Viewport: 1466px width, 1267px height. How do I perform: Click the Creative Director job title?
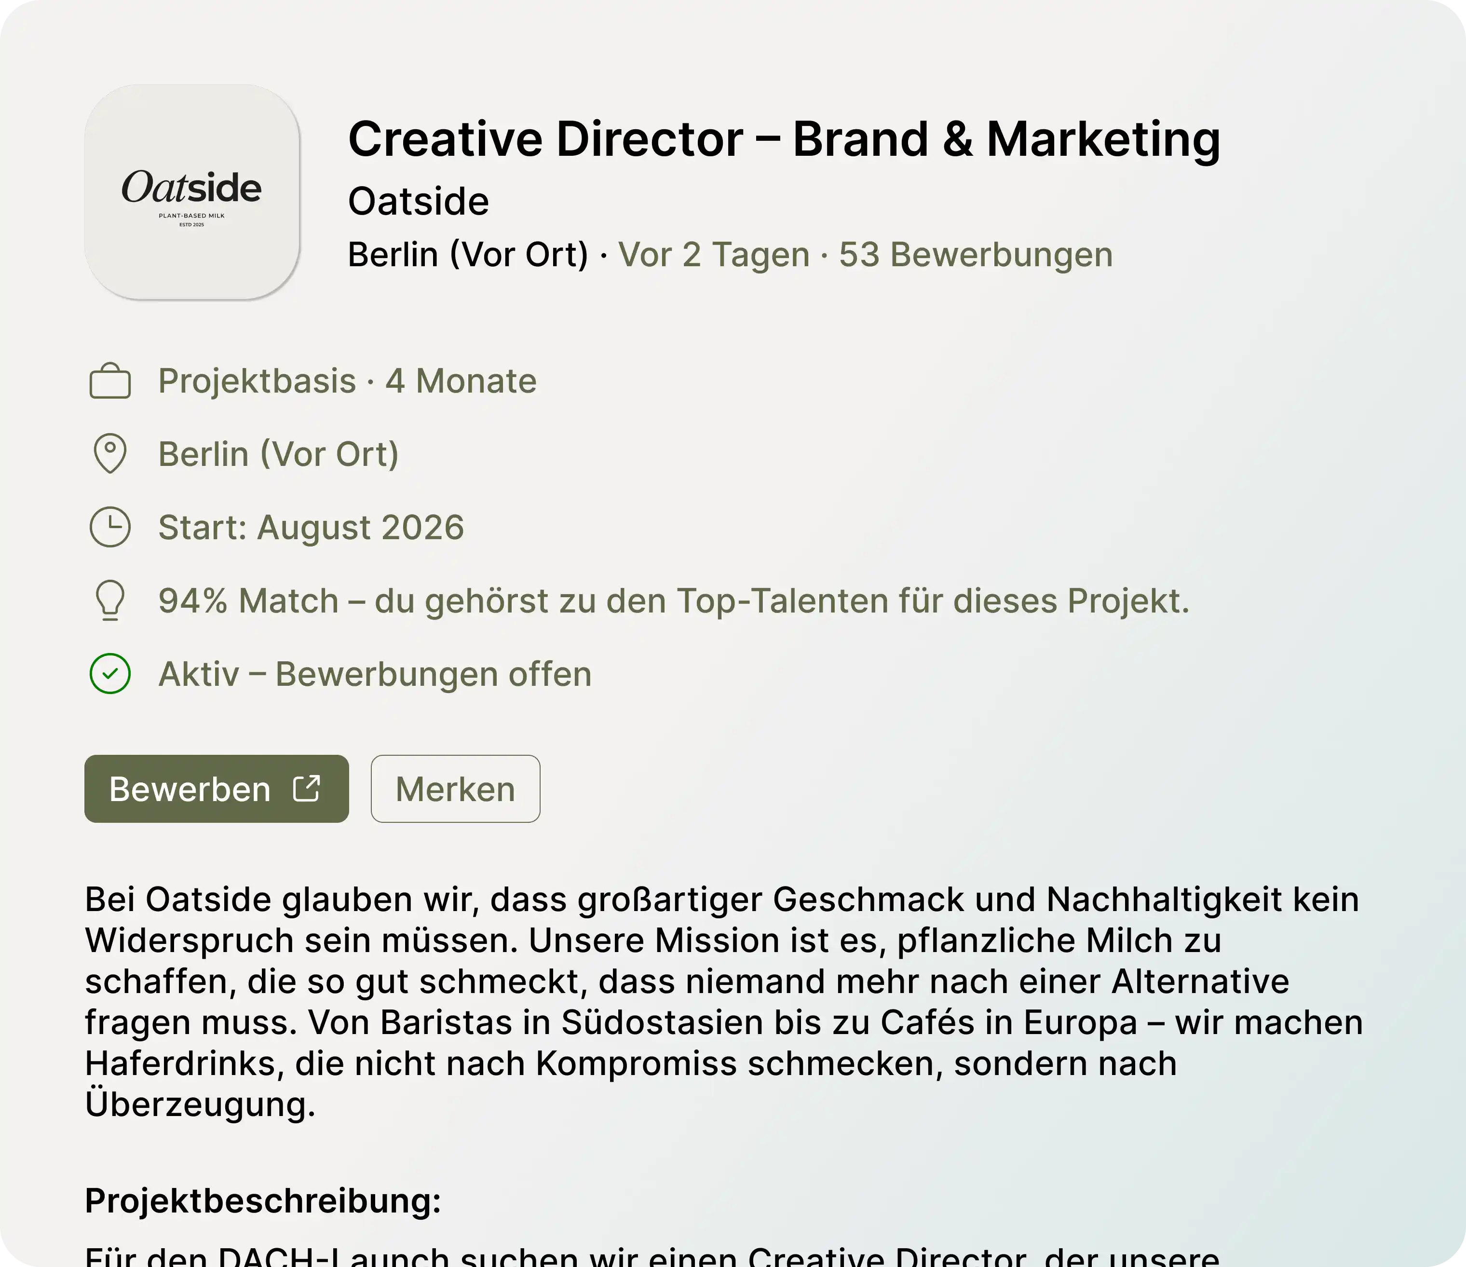coord(784,138)
